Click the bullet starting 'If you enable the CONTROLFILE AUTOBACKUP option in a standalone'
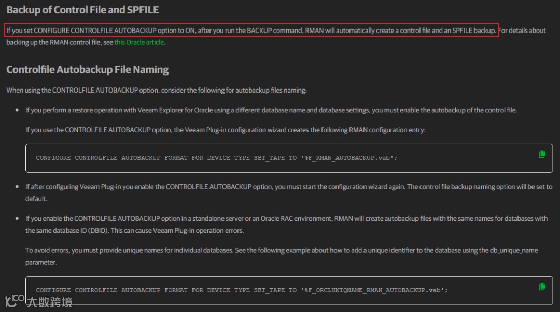The width and height of the screenshot is (560, 312). 286,224
